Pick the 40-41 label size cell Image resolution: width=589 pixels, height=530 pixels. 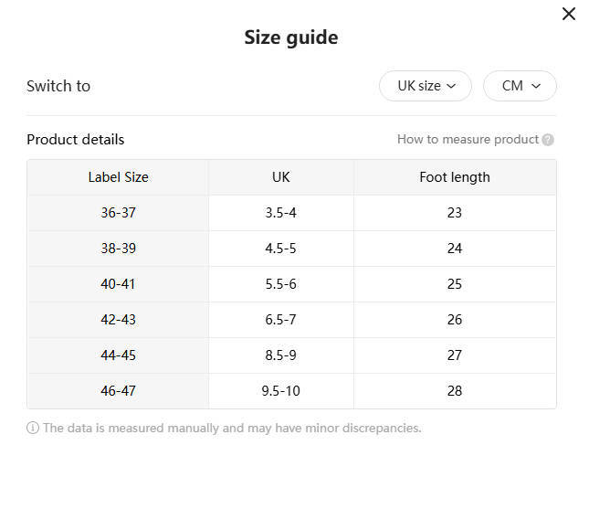click(x=118, y=284)
